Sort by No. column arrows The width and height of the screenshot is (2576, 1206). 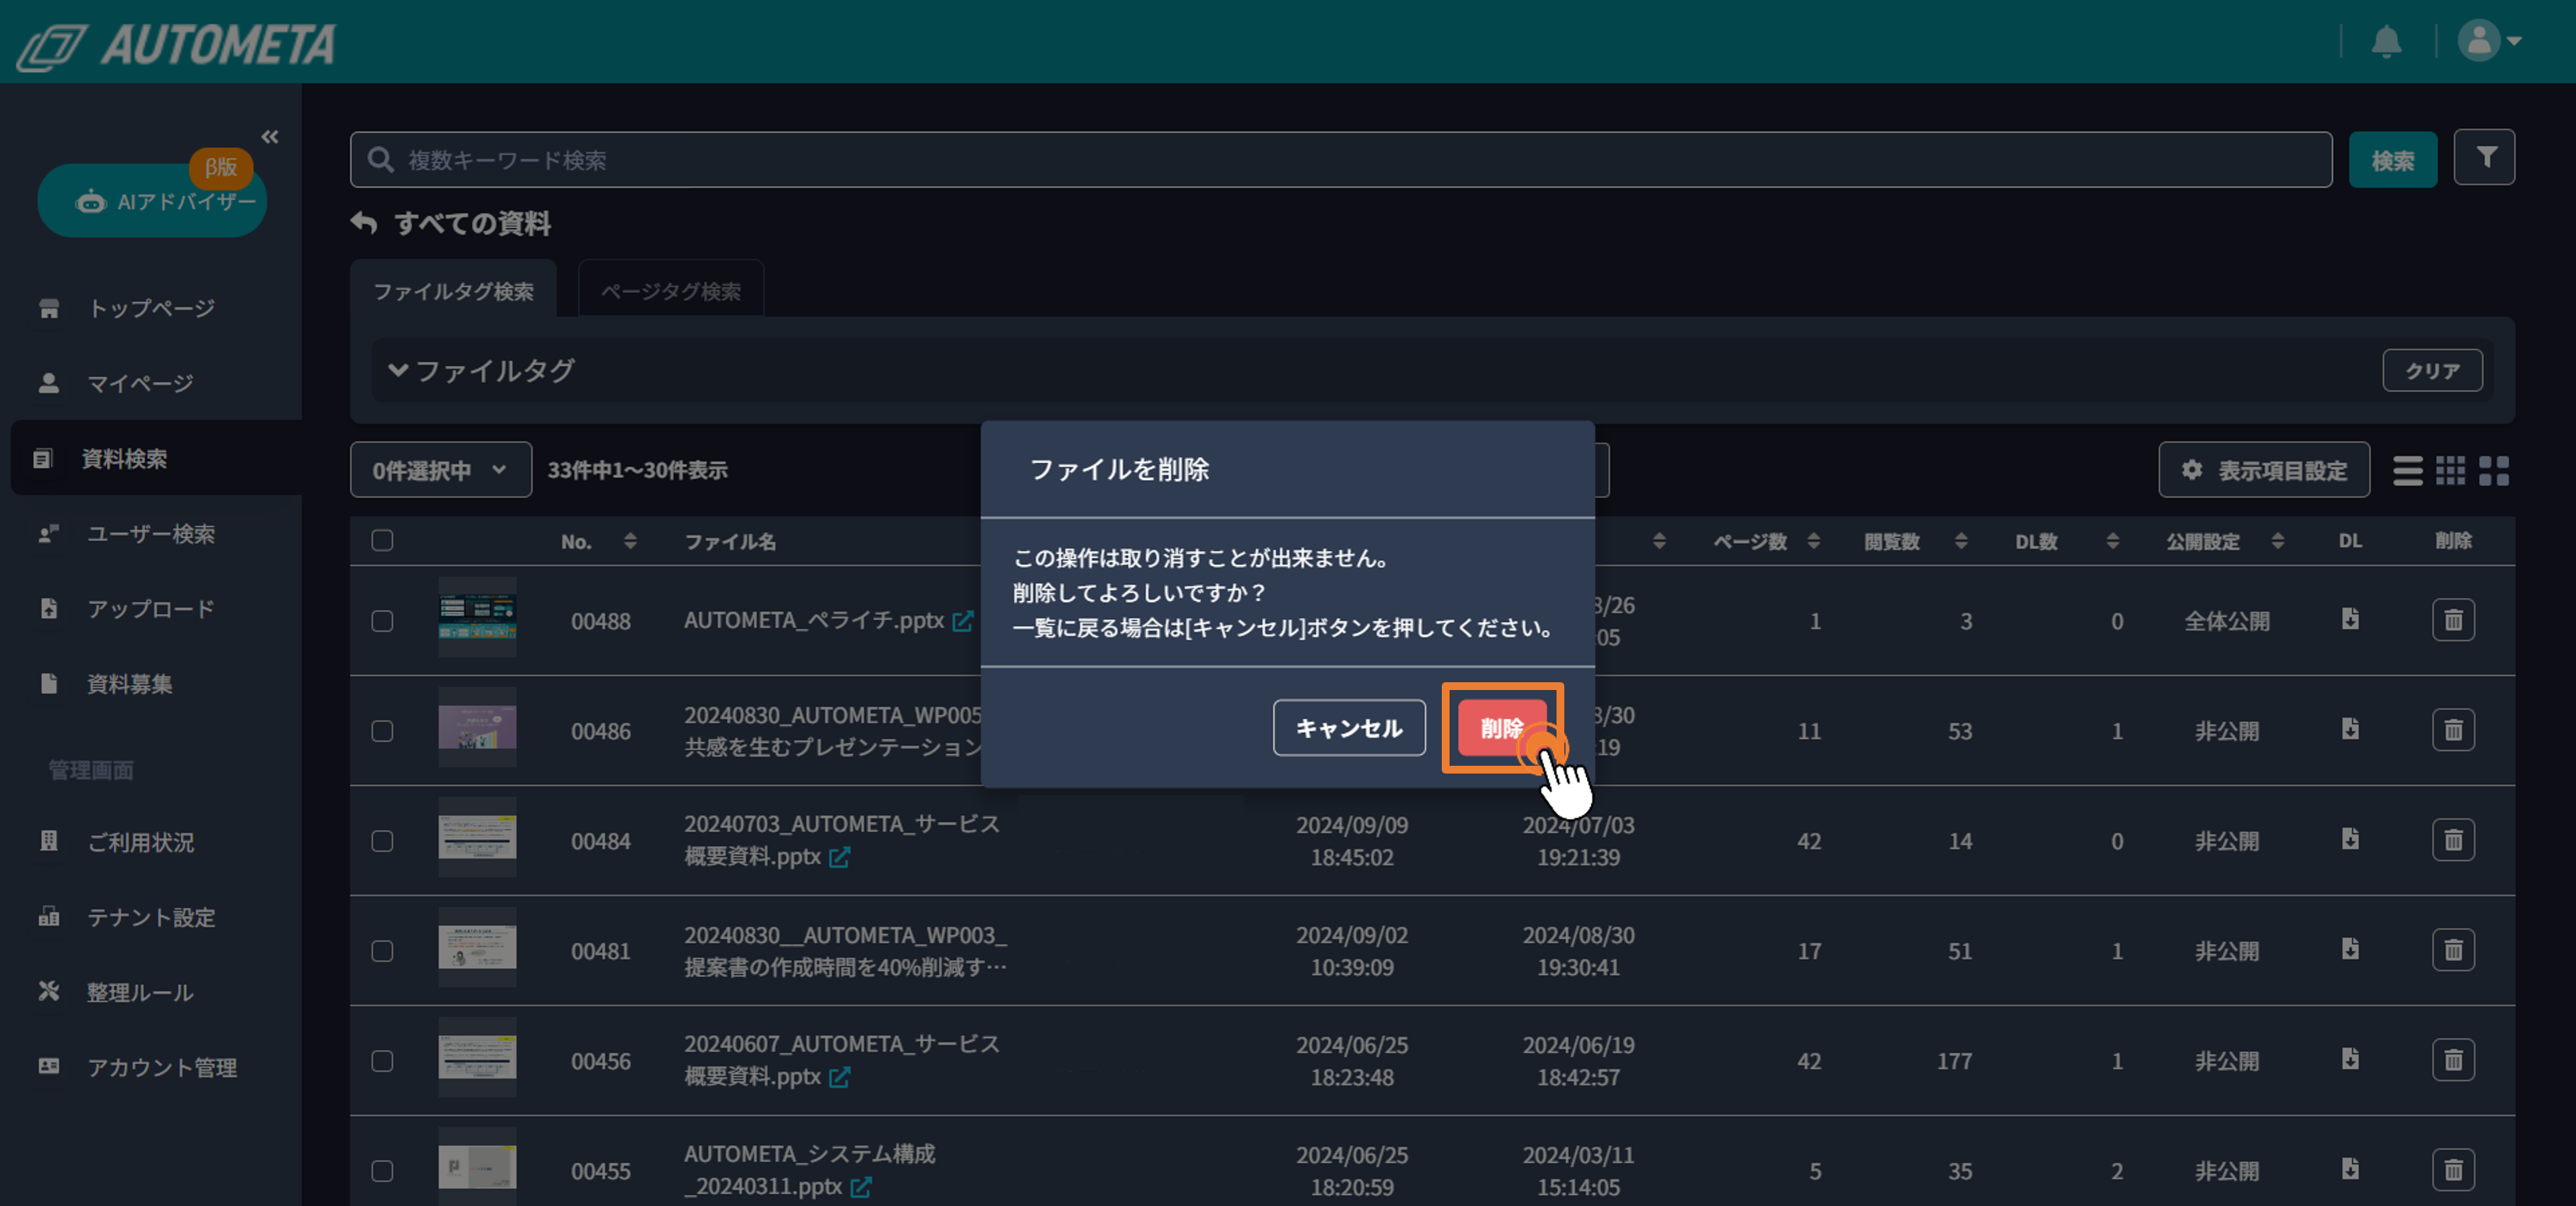coord(630,541)
